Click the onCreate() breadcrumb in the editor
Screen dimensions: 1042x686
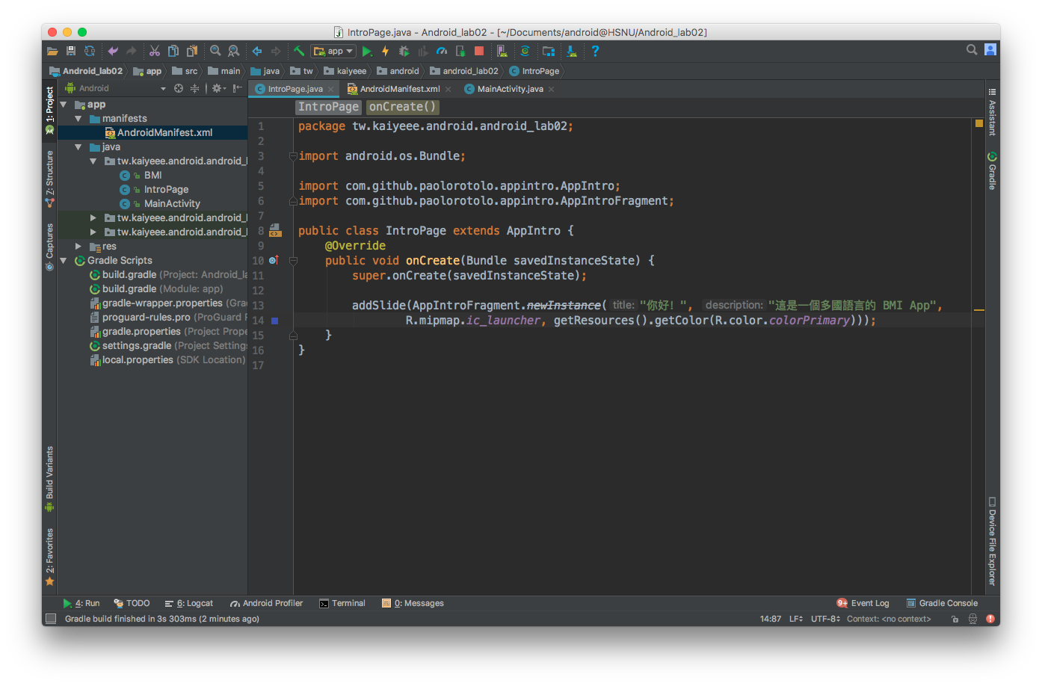(402, 107)
